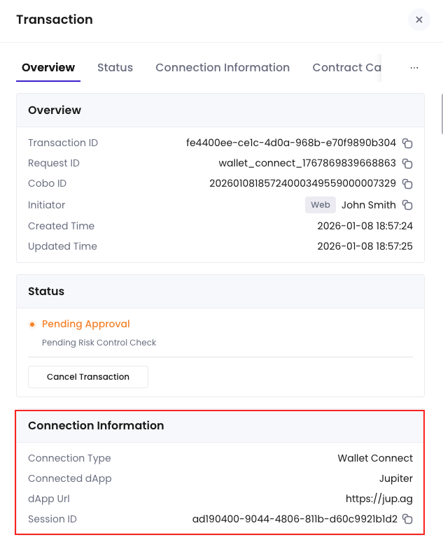This screenshot has height=542, width=443.
Task: Click the Session ID ad190400 text
Action: pos(295,519)
